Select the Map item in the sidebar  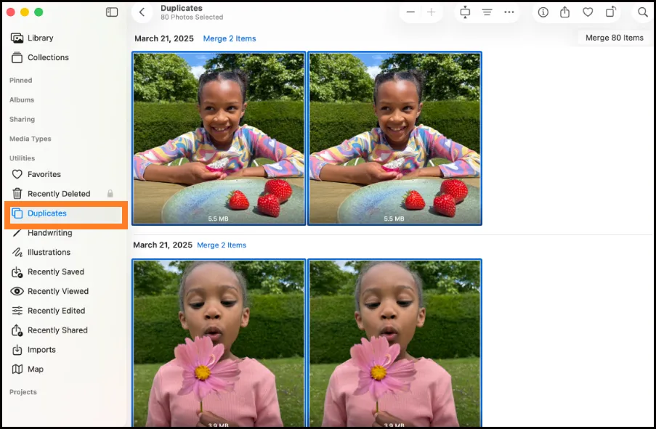point(35,369)
